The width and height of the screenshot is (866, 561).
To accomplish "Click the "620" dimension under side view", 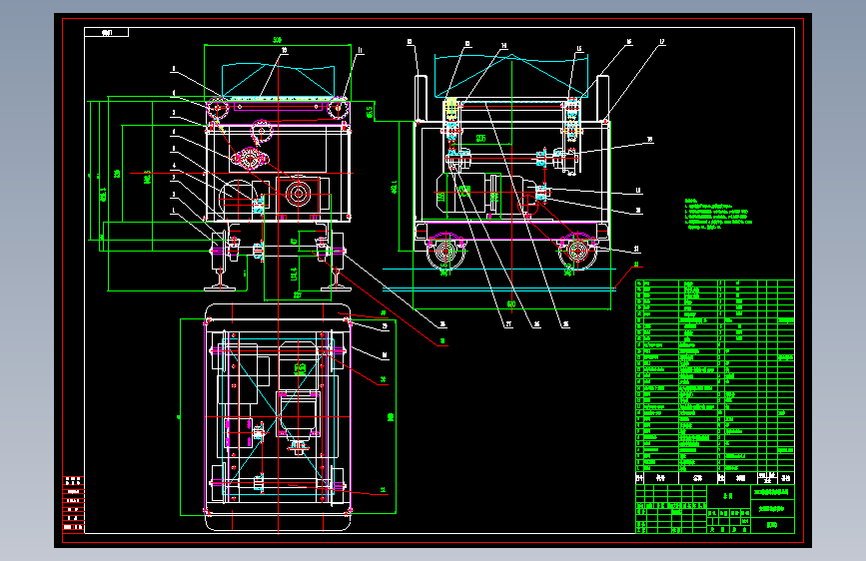I will pos(511,304).
